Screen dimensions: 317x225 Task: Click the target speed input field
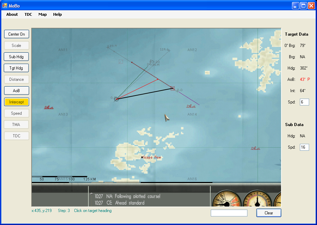[304, 102]
